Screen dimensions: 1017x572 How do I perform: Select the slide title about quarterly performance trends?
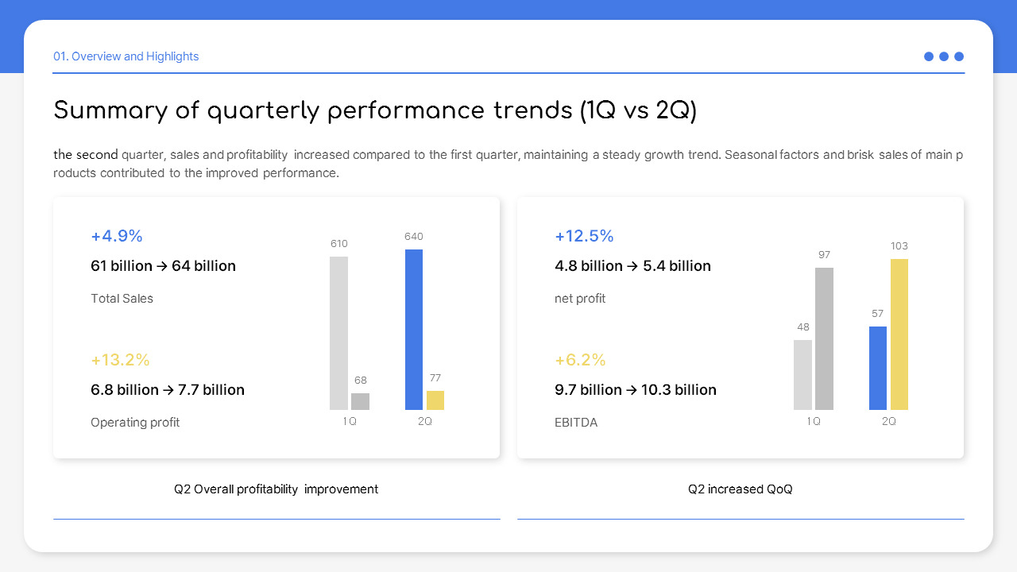374,110
